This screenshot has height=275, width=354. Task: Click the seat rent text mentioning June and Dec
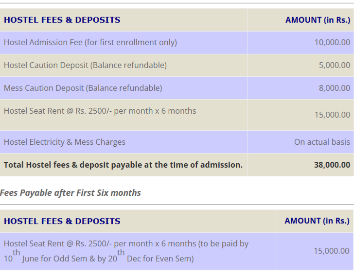pos(126,251)
